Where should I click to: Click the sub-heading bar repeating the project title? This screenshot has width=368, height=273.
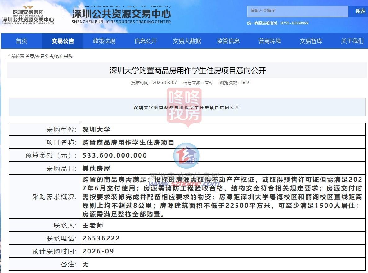pos(187,107)
